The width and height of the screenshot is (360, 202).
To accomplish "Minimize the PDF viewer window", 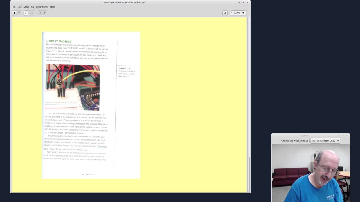I will pyautogui.click(x=239, y=3).
